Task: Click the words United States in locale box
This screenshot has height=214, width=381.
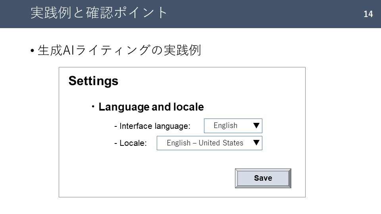Action: 221,143
